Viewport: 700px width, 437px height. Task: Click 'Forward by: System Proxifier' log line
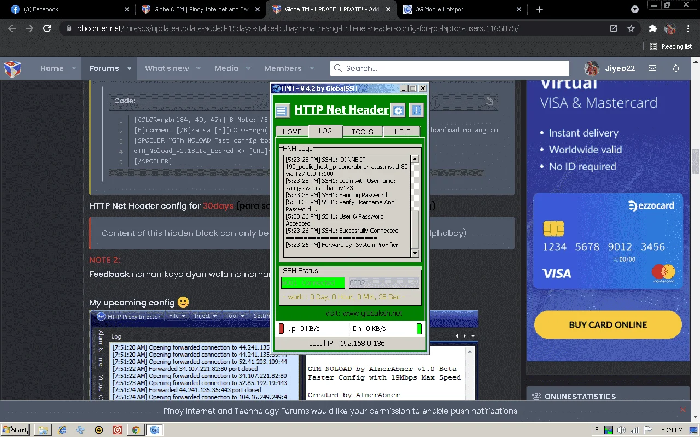point(342,245)
